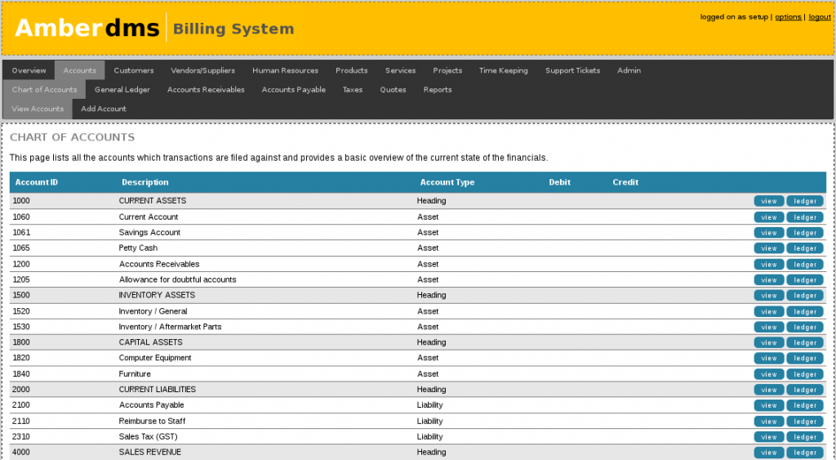The image size is (836, 460).
Task: Go to Support Tickets
Action: pyautogui.click(x=572, y=70)
